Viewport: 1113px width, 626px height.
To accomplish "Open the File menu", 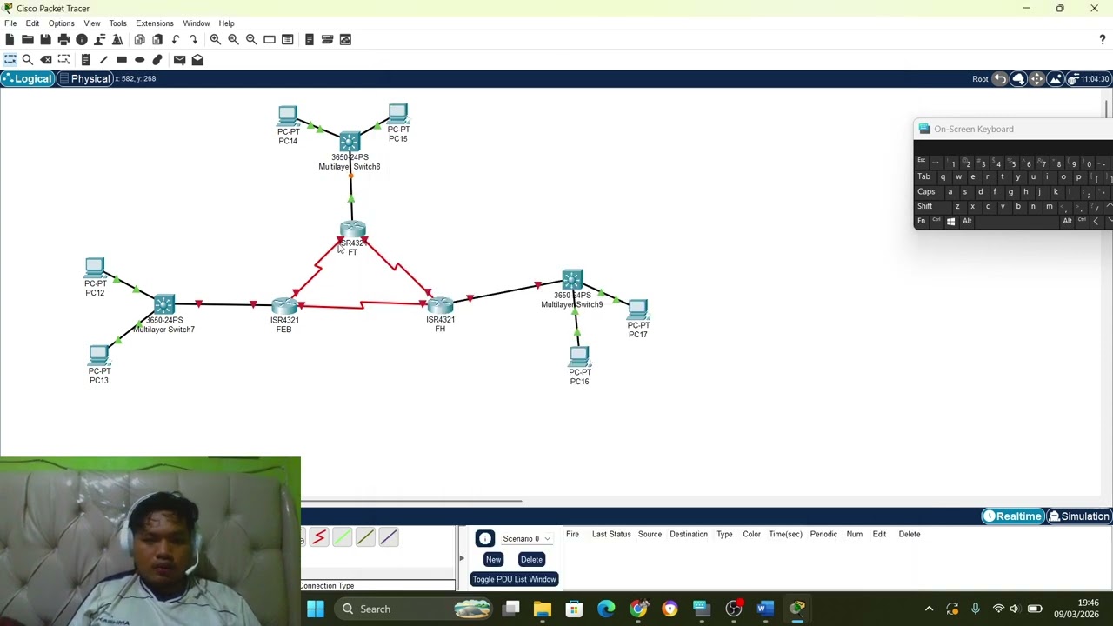I will click(x=10, y=23).
